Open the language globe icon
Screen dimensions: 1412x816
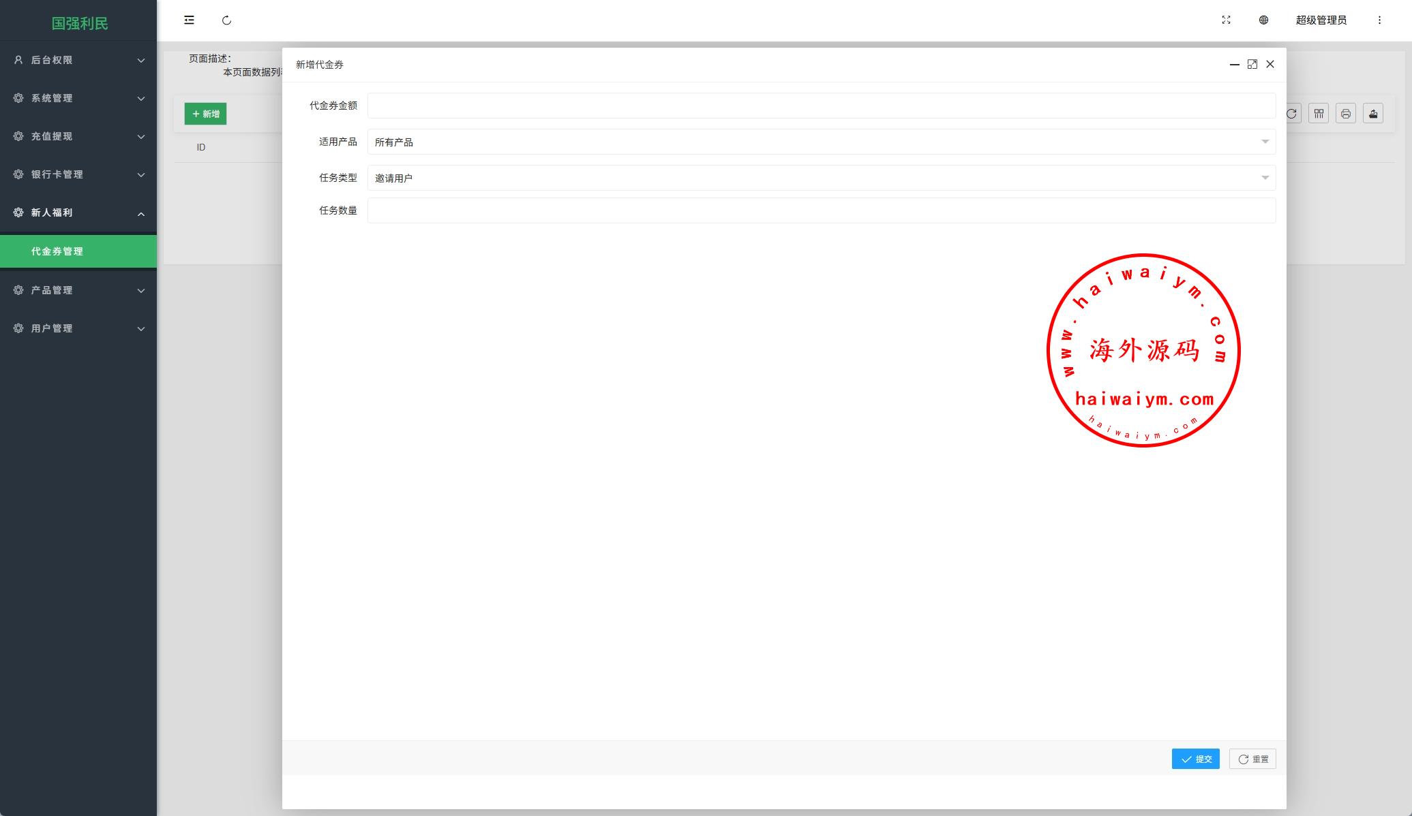[x=1263, y=20]
